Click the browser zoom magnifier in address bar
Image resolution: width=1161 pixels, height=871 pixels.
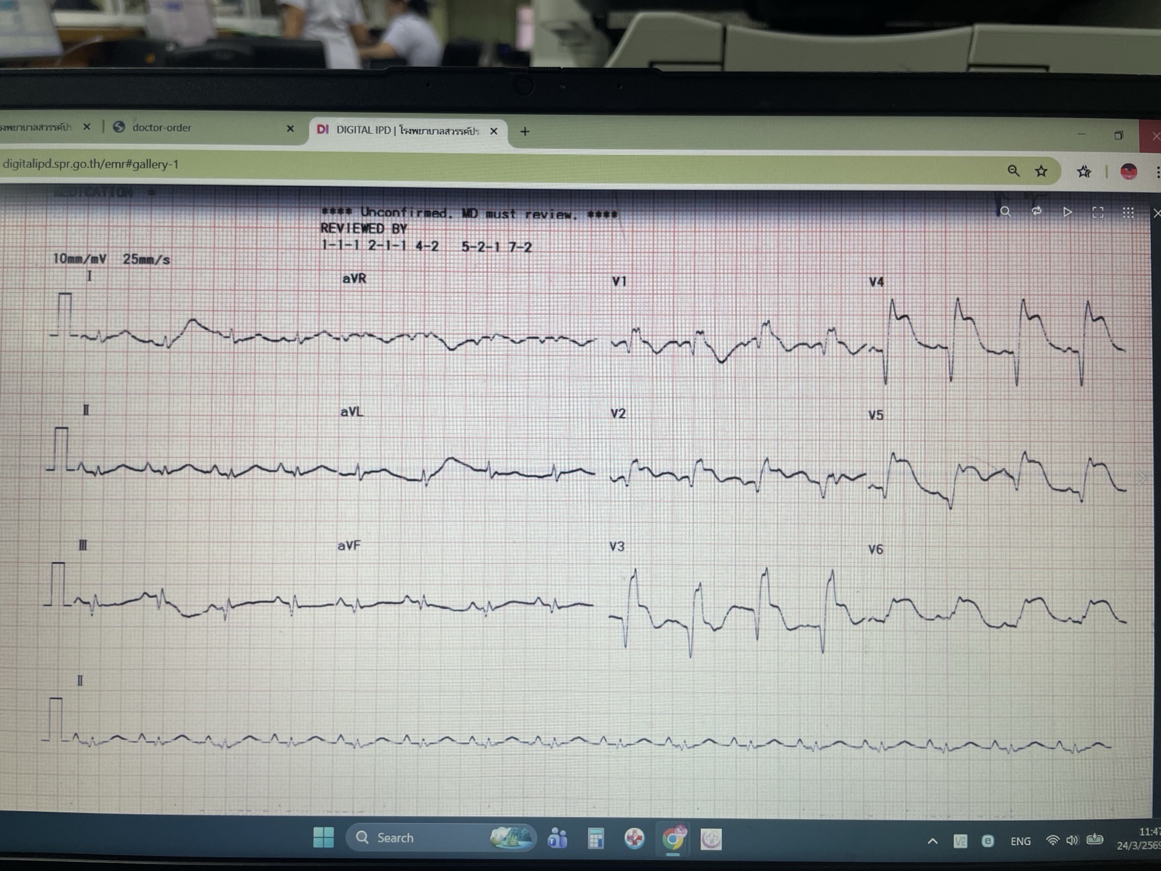pyautogui.click(x=1013, y=170)
